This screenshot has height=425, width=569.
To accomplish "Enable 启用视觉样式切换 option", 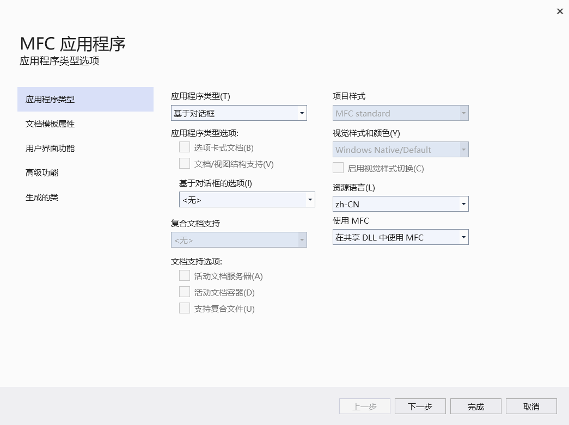I will pos(338,168).
